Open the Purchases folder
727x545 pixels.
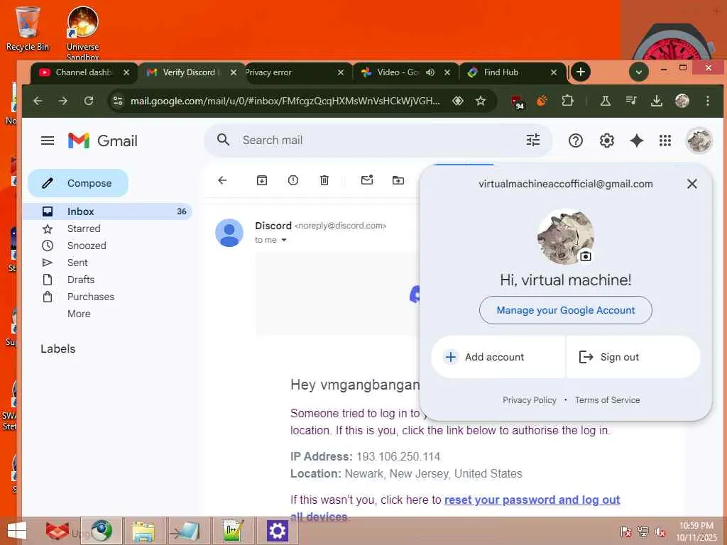pyautogui.click(x=90, y=297)
